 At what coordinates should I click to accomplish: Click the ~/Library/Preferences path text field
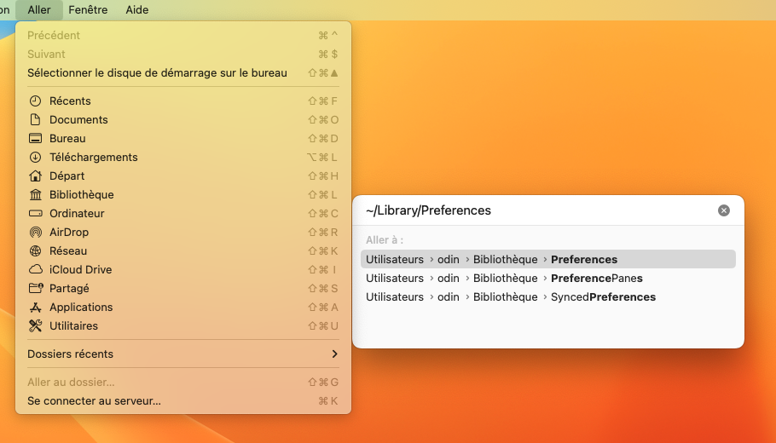pyautogui.click(x=529, y=210)
